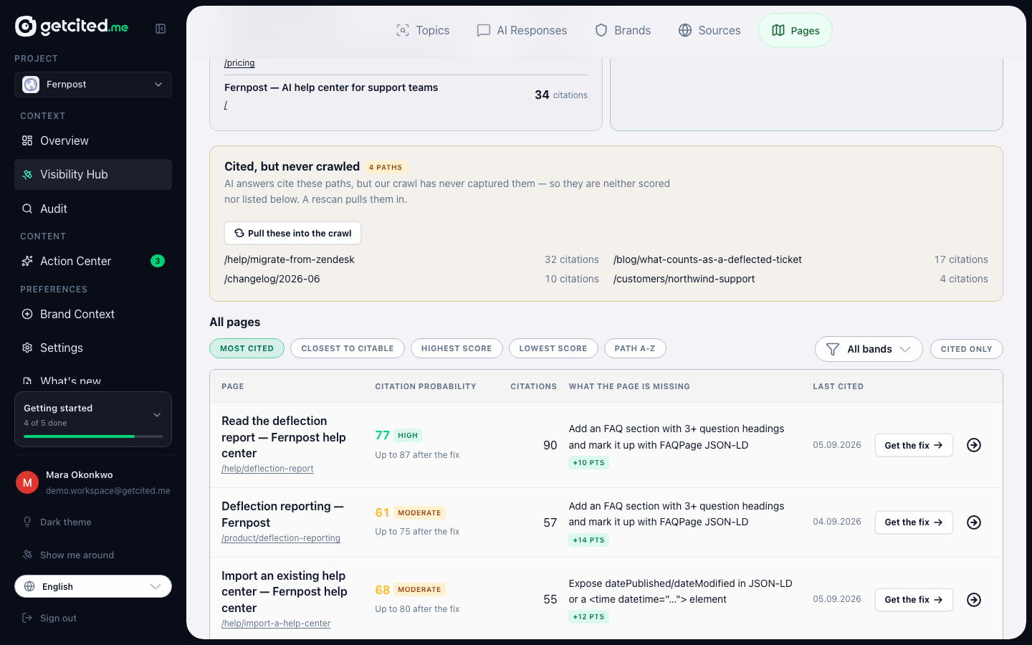Get the fix for Deflection reporting — Fernpost
The height and width of the screenshot is (645, 1032).
(x=914, y=522)
